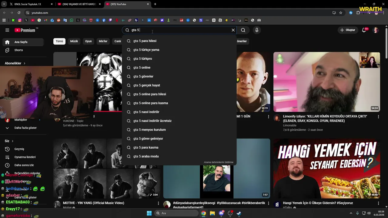Open the volume control in system tray
This screenshot has height=218, width=388.
click(x=369, y=213)
